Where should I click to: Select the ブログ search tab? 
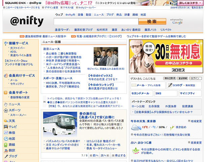point(110,15)
